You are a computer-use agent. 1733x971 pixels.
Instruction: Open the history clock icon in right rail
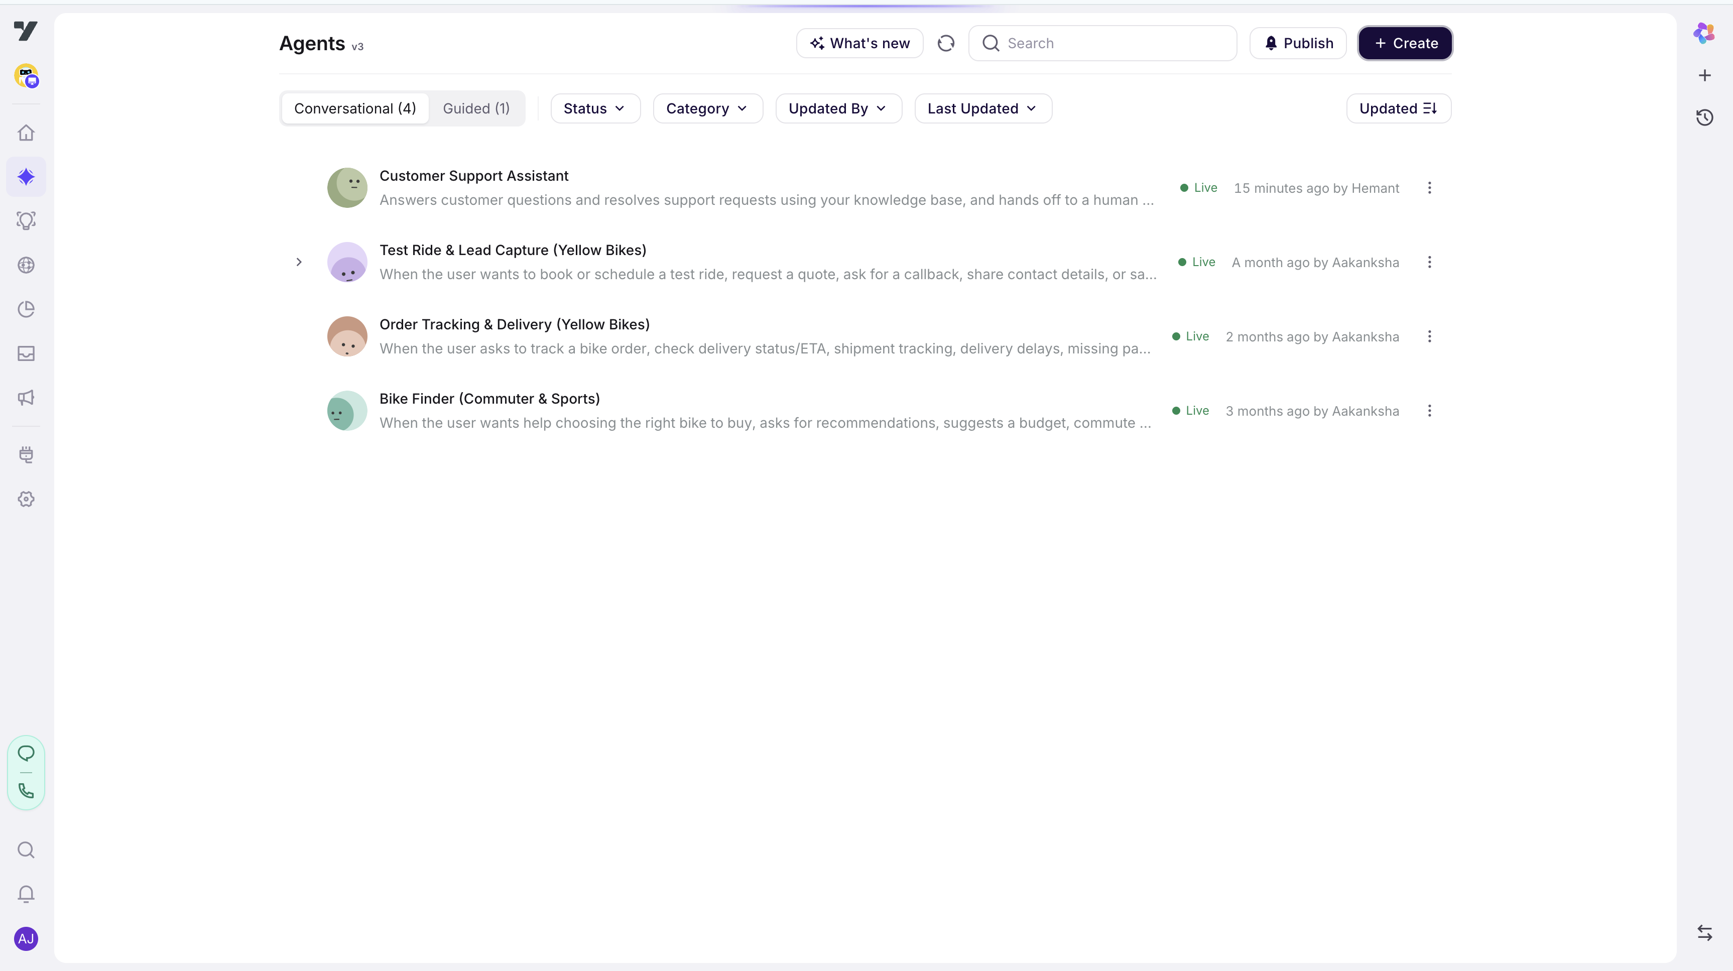(x=1704, y=118)
